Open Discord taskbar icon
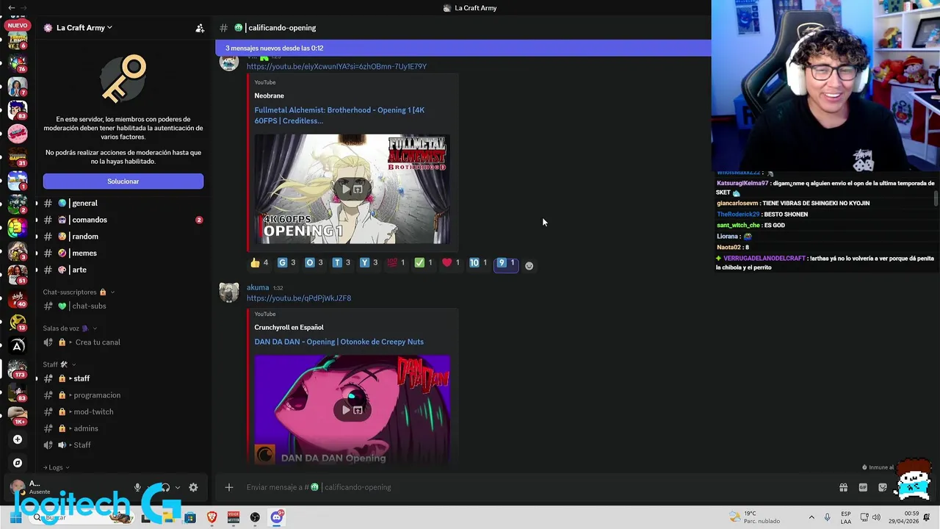The height and width of the screenshot is (529, 940). (277, 518)
